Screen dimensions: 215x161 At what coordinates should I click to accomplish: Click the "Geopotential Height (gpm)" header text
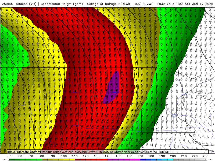62,4
